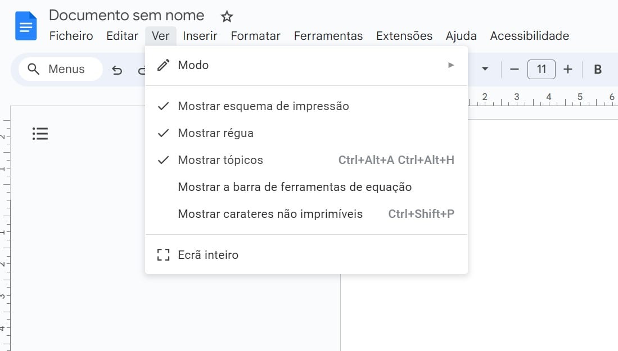Star the document with the star icon
The width and height of the screenshot is (618, 351).
click(227, 16)
